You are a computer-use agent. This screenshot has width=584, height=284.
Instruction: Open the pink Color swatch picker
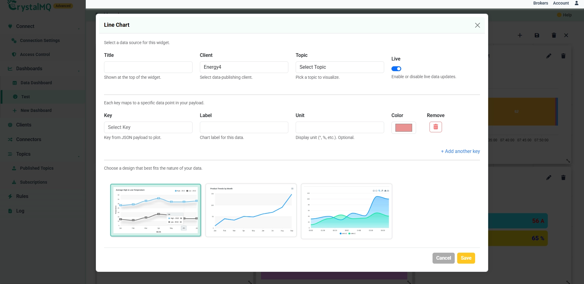(x=404, y=128)
